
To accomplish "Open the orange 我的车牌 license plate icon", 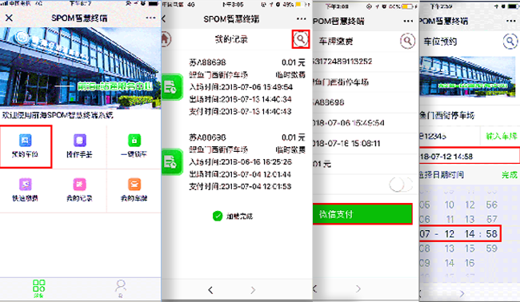I will pos(134,184).
